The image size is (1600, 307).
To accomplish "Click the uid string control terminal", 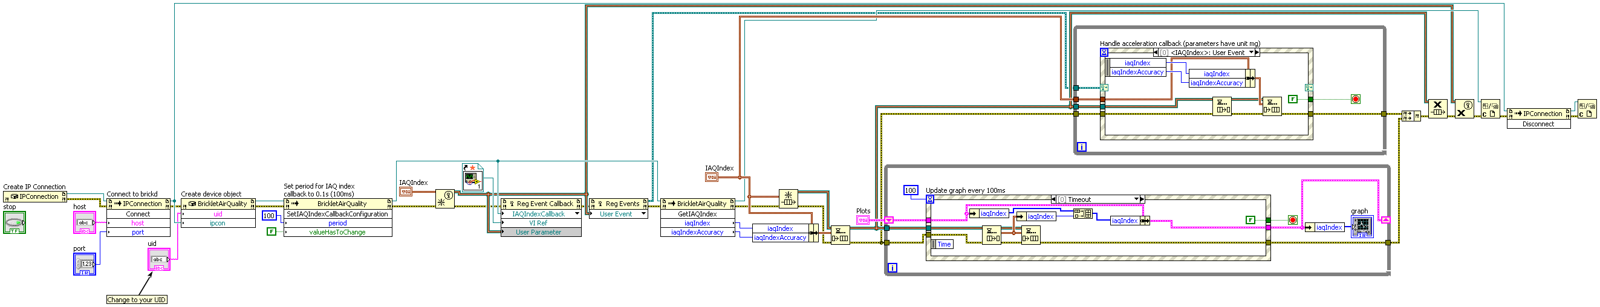I will [159, 259].
